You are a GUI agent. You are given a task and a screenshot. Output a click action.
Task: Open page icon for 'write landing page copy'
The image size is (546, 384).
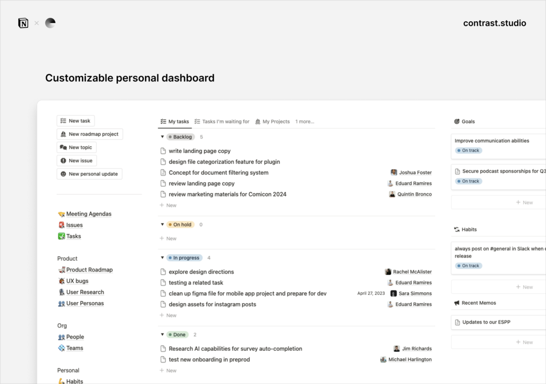163,151
